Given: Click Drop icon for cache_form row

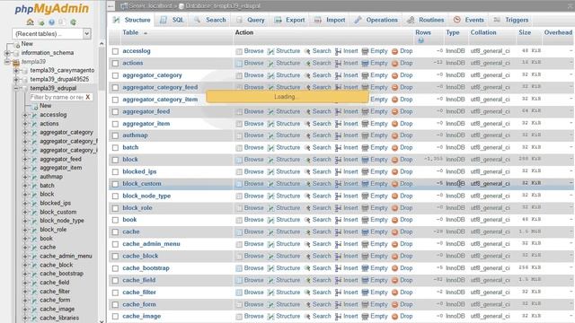Looking at the screenshot, I should click(394, 305).
